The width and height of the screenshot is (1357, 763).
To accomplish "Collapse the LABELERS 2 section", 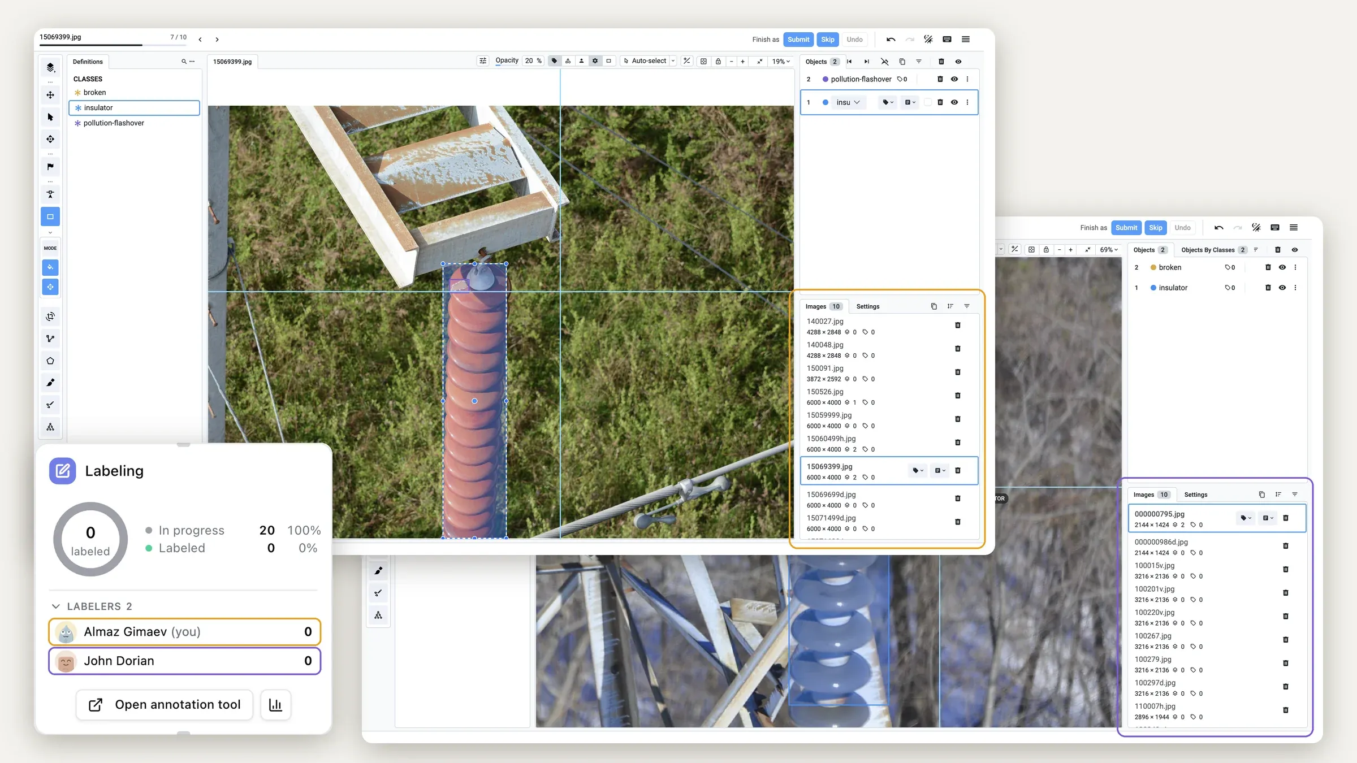I will point(56,606).
